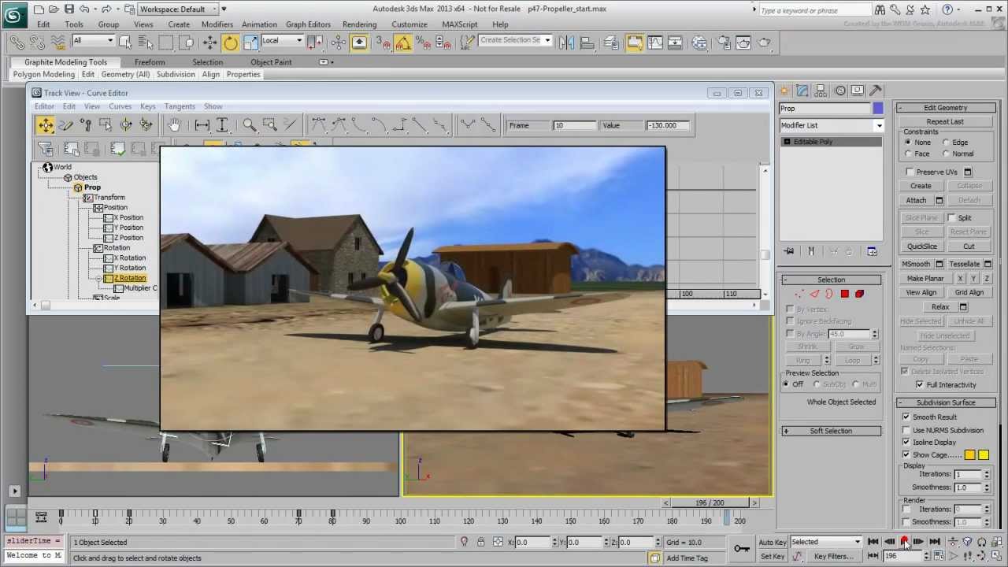The width and height of the screenshot is (1008, 567).
Task: Click the first yellow Show Cage swatch
Action: click(969, 454)
